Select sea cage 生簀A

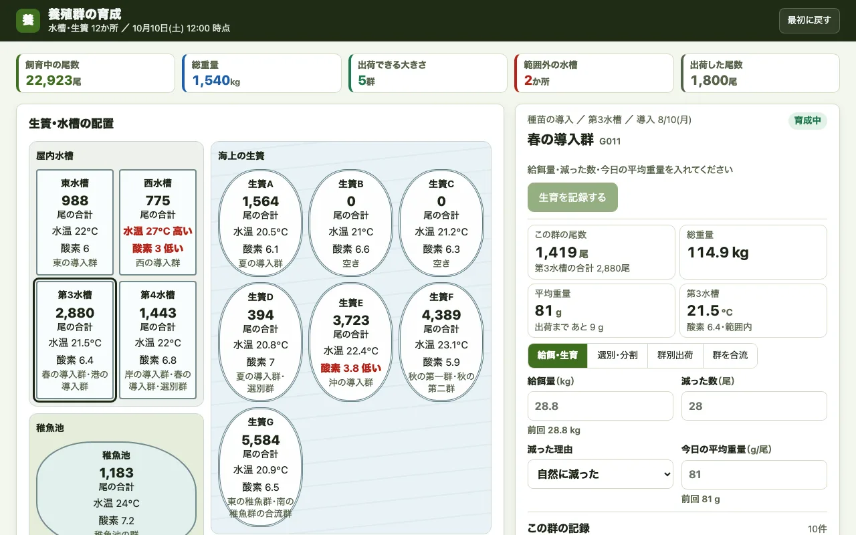click(x=261, y=223)
